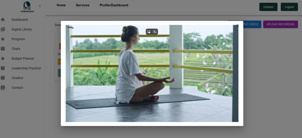The height and width of the screenshot is (138, 302).
Task: Open Chats in the sidebar
Action: 16,49
